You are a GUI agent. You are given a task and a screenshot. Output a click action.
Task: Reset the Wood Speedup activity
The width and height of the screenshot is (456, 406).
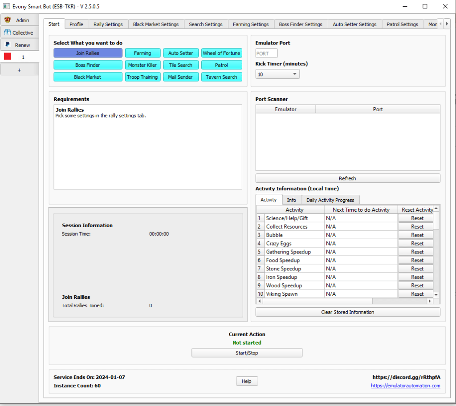click(x=416, y=285)
